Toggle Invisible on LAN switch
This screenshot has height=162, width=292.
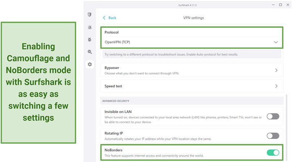(x=273, y=117)
